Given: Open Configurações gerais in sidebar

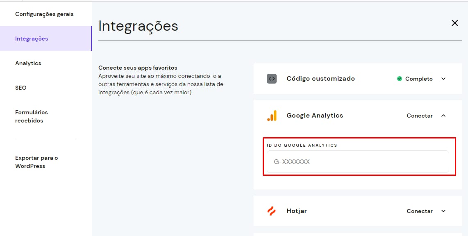Looking at the screenshot, I should [x=44, y=14].
